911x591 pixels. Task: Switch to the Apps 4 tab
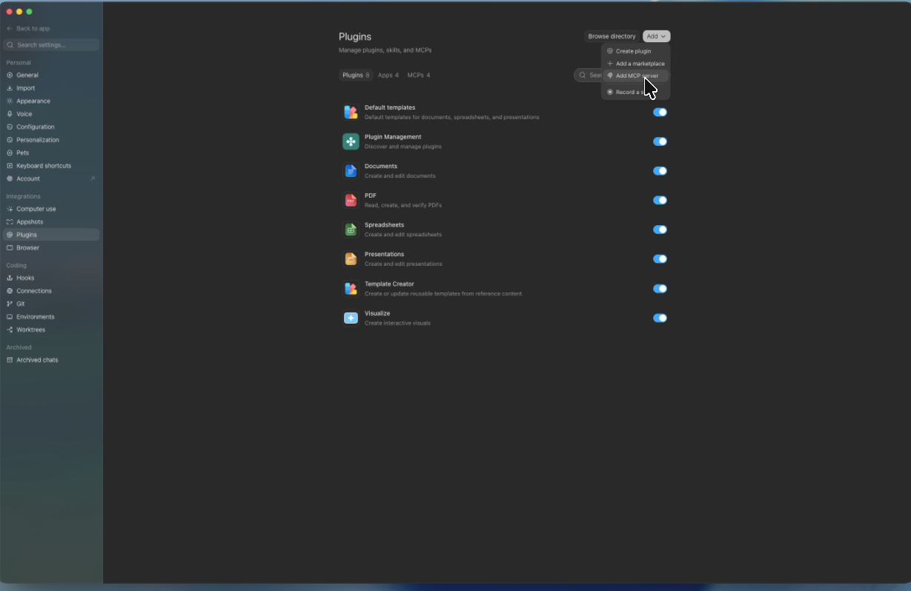pos(388,76)
